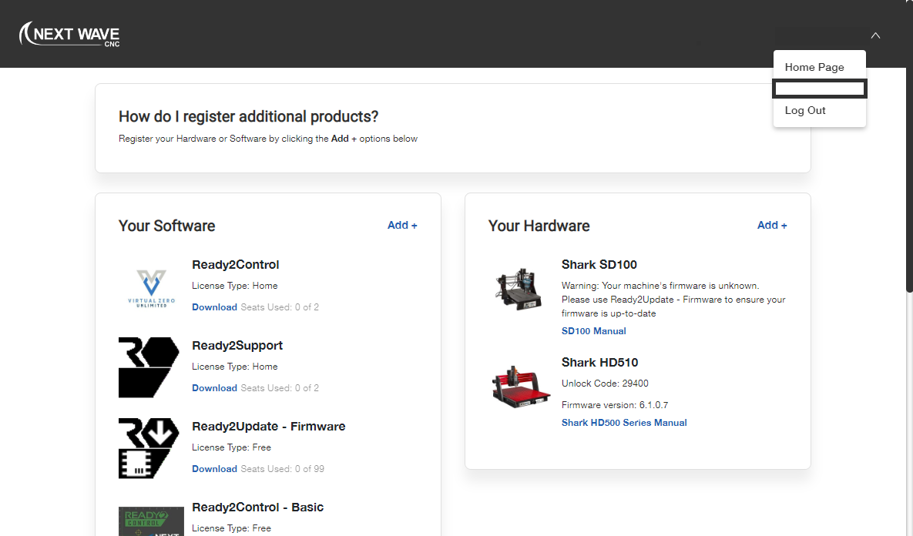Download Ready2Update - Firmware
The height and width of the screenshot is (536, 913).
214,469
